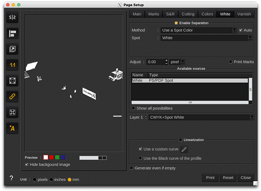Switch to the S&R tab

(x=170, y=14)
